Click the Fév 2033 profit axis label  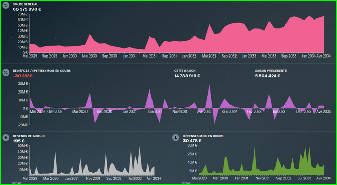coord(254,112)
